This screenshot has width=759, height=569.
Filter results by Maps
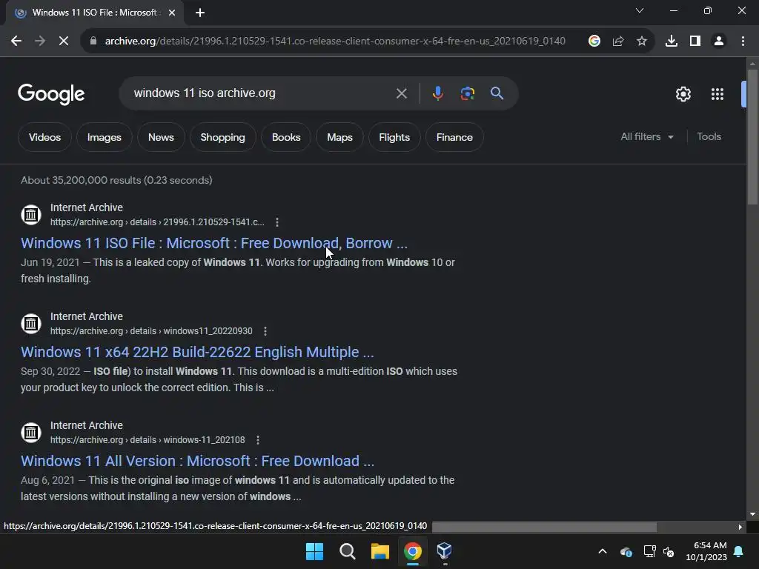pos(339,137)
